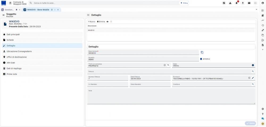Open the history clock icon in right sidebar
The height and width of the screenshot is (127, 266).
pos(263,25)
